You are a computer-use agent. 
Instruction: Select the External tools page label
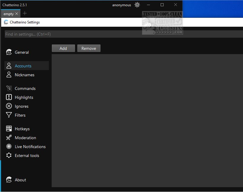[x=27, y=155]
